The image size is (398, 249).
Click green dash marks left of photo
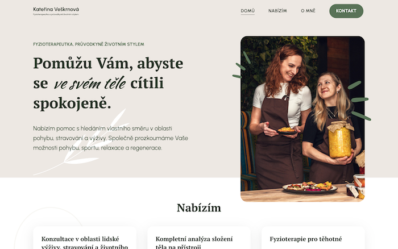coord(241,65)
